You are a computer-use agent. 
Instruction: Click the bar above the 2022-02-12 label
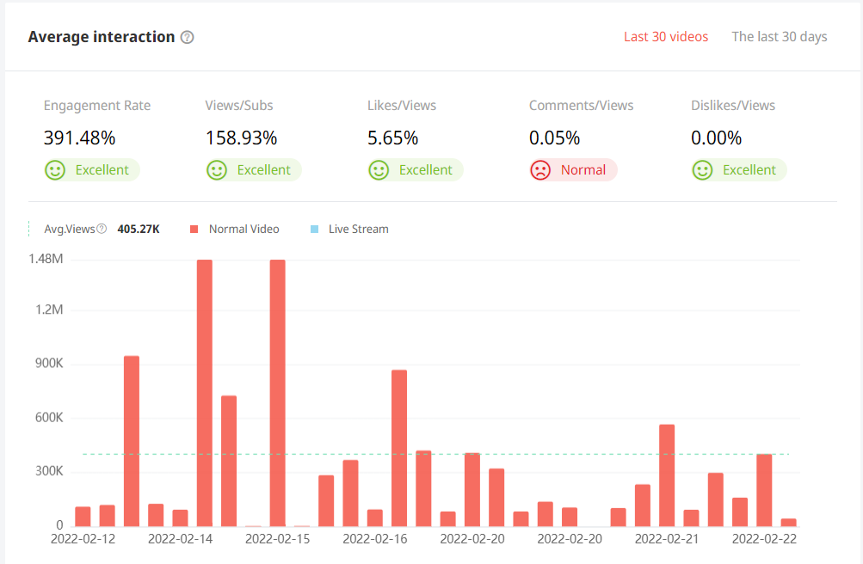pos(83,516)
